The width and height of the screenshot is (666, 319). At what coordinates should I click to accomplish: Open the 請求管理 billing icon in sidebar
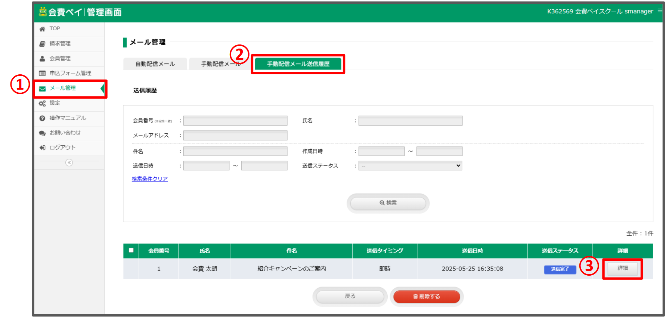coord(42,44)
